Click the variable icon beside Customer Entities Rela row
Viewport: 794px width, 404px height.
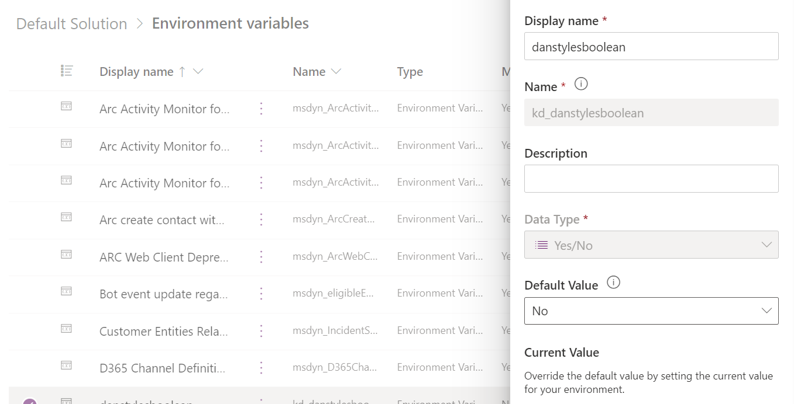pyautogui.click(x=67, y=331)
